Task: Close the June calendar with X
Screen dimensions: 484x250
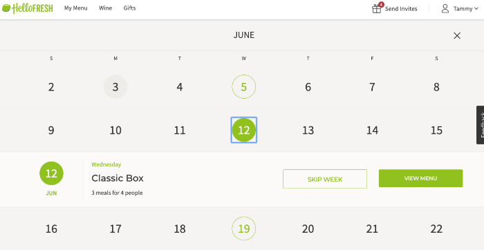Action: [457, 35]
